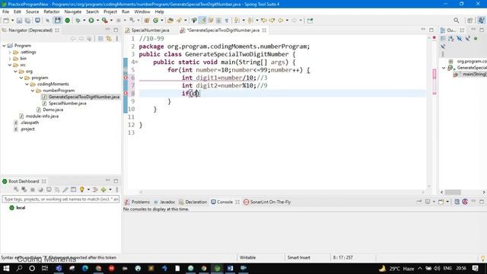Click the Outline sort icon
The height and width of the screenshot is (274, 487).
click(451, 39)
